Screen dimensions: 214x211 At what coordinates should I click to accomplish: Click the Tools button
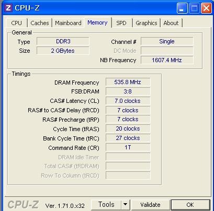(x=106, y=204)
